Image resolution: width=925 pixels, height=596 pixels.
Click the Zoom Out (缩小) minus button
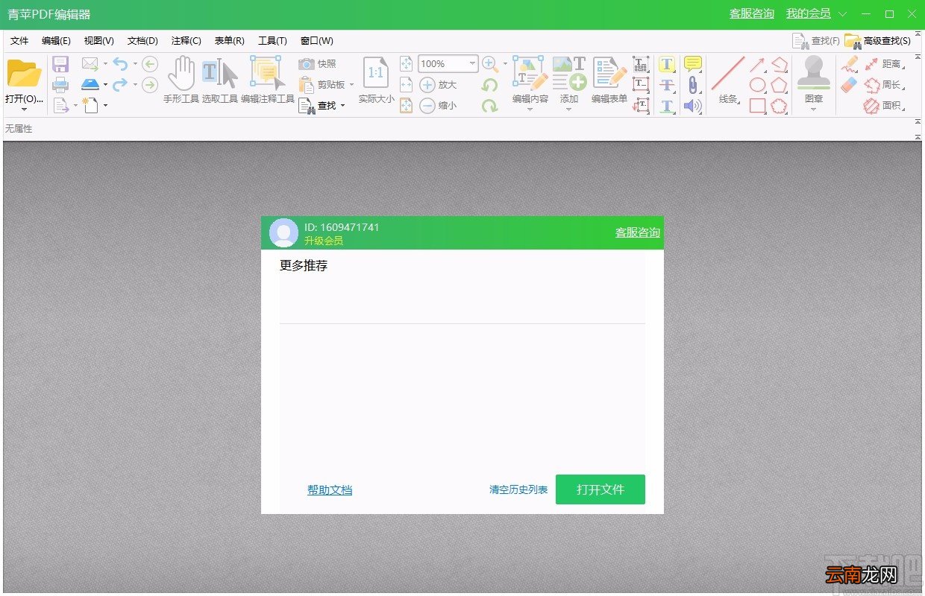point(427,106)
